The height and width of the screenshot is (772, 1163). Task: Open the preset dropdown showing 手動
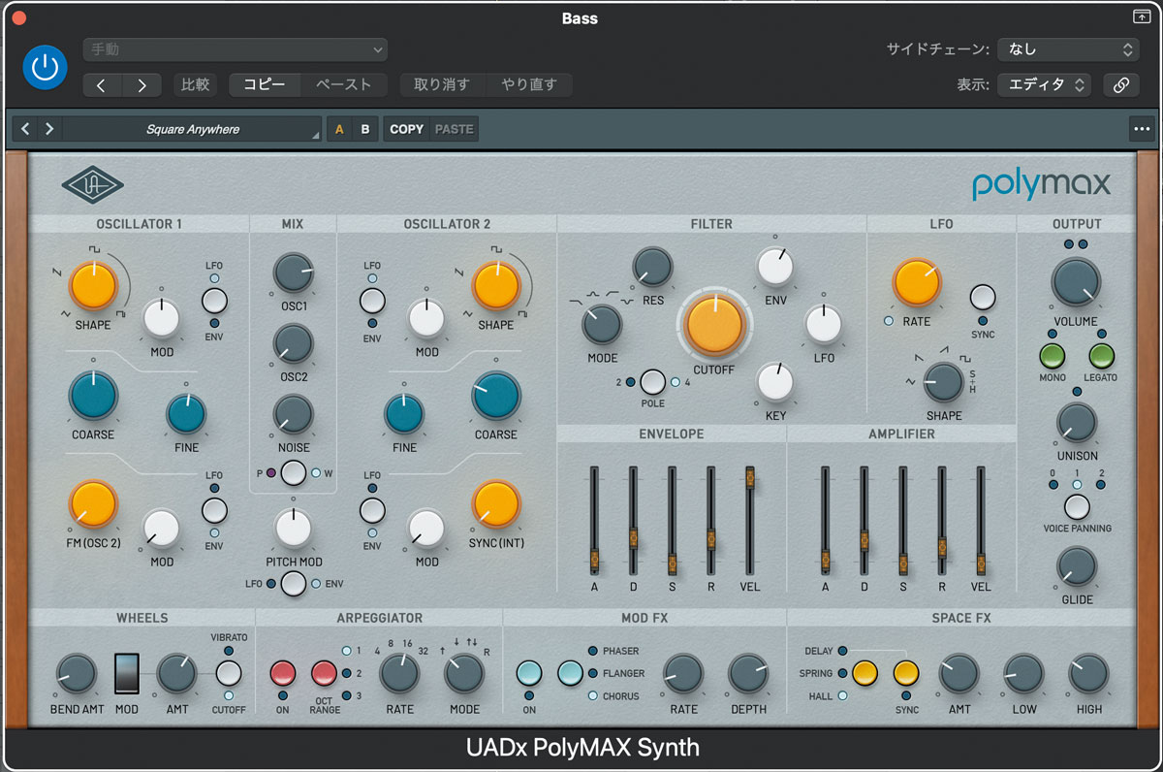(235, 49)
